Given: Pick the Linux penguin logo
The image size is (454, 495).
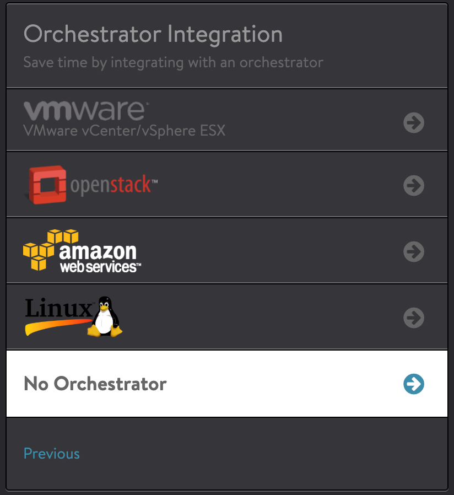Looking at the screenshot, I should (105, 316).
